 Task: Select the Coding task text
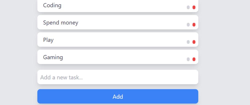[52, 5]
